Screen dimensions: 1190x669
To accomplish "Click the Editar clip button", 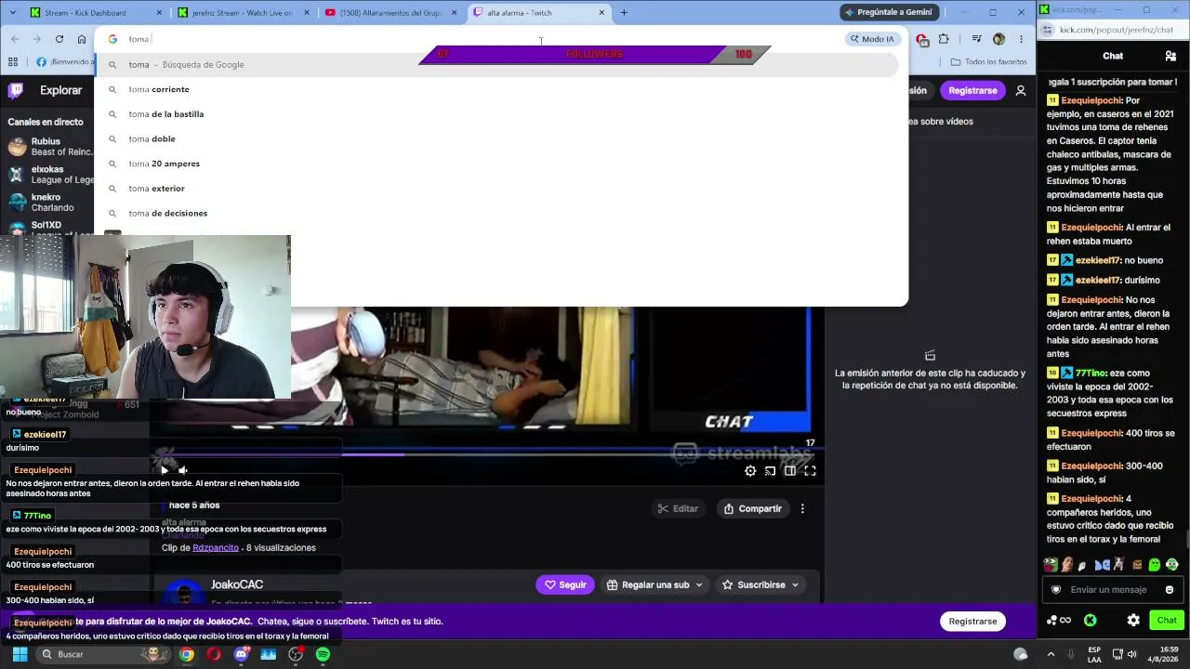I will pyautogui.click(x=678, y=508).
